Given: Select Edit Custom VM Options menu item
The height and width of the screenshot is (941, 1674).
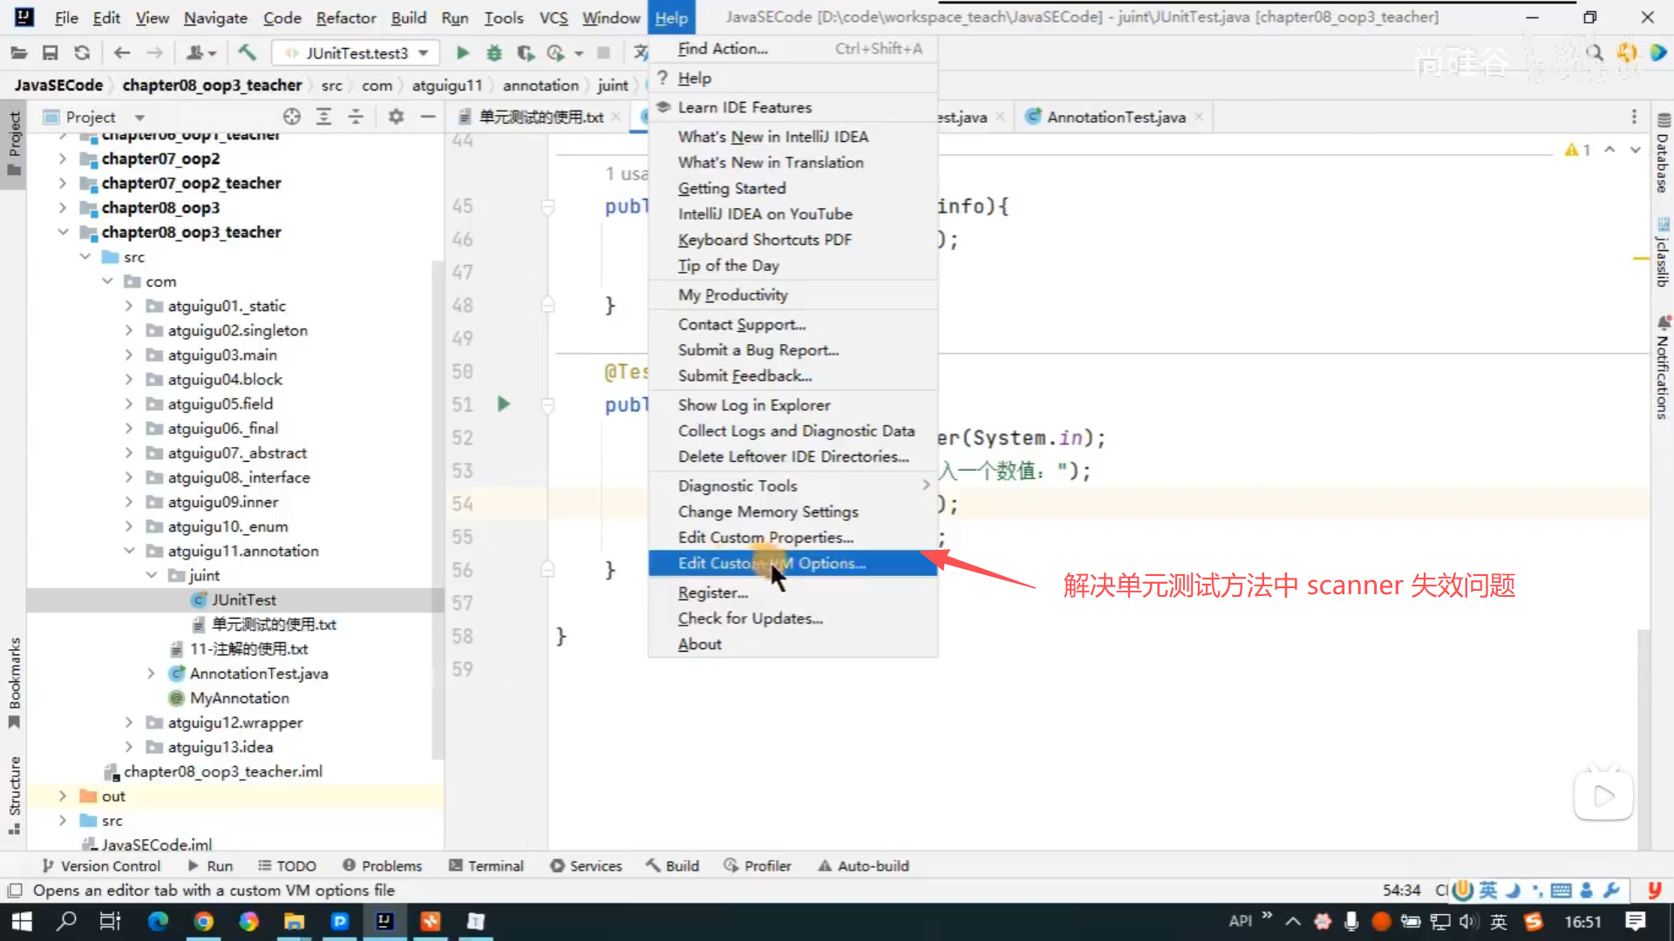Looking at the screenshot, I should tap(772, 564).
